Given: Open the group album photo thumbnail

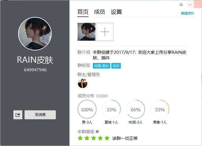Looking at the screenshot, I should pos(86,32).
